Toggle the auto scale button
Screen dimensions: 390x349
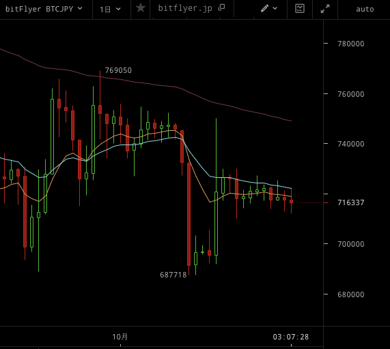pos(365,9)
